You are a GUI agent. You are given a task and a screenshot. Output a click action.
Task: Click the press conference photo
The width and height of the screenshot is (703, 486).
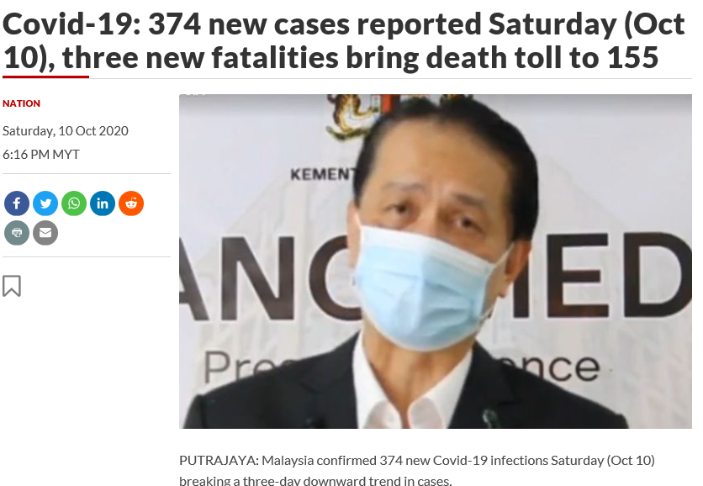[x=436, y=261]
